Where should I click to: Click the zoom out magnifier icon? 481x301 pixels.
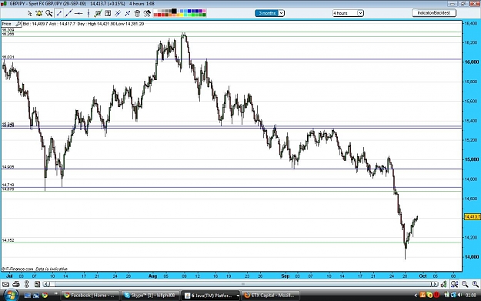pyautogui.click(x=465, y=284)
